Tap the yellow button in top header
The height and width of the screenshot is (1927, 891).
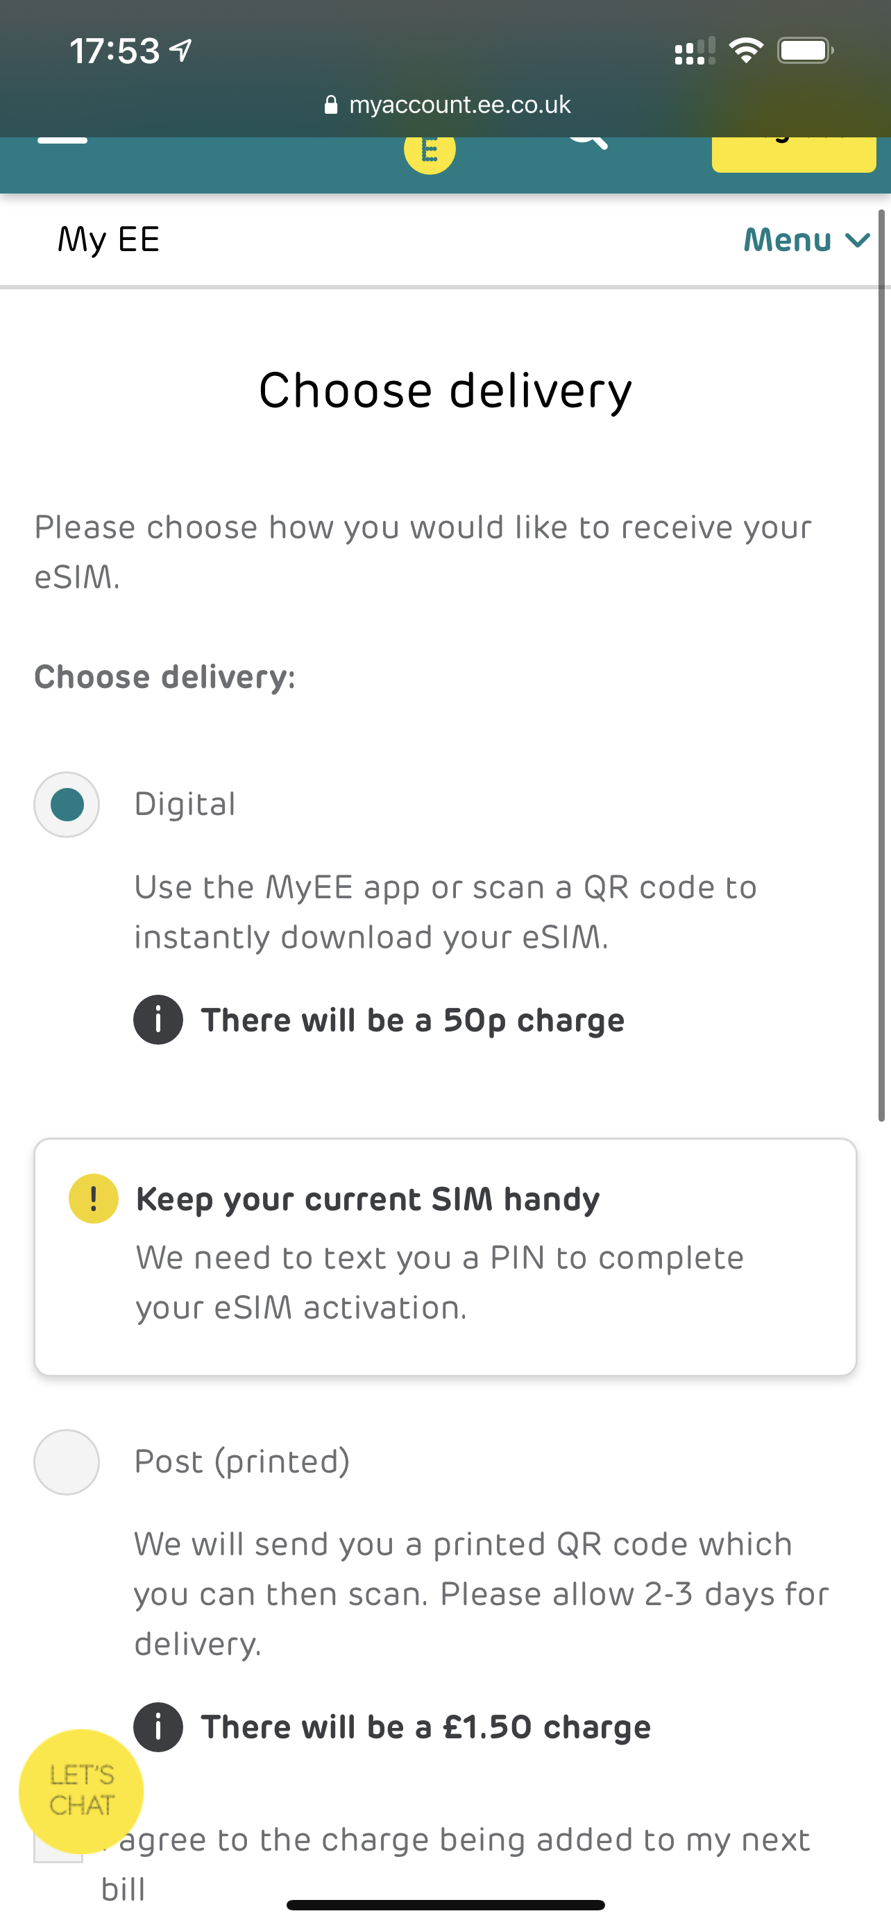[x=793, y=154]
